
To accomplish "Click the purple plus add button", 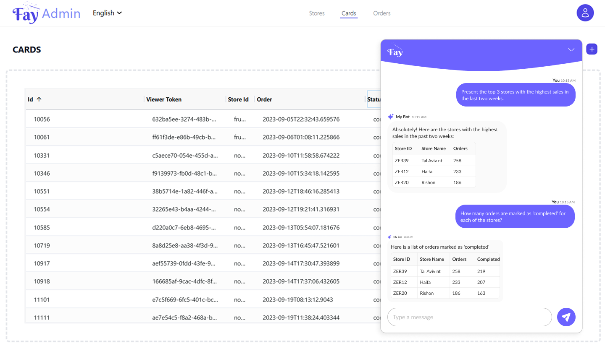I will pos(592,49).
